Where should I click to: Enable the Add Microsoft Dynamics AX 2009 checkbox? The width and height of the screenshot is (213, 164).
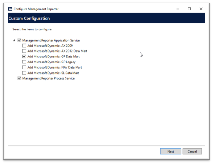click(24, 46)
